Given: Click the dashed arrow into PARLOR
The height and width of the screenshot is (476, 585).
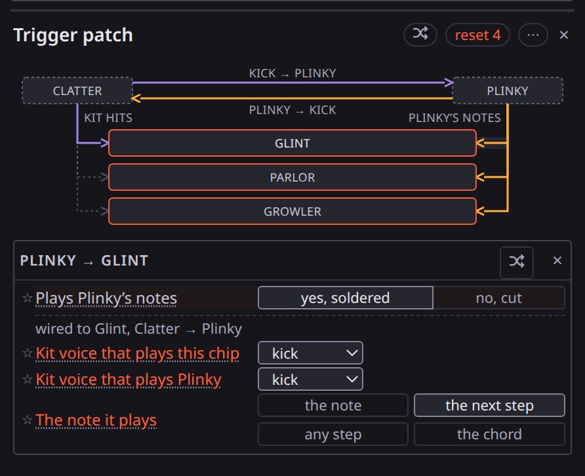Looking at the screenshot, I should point(93,177).
